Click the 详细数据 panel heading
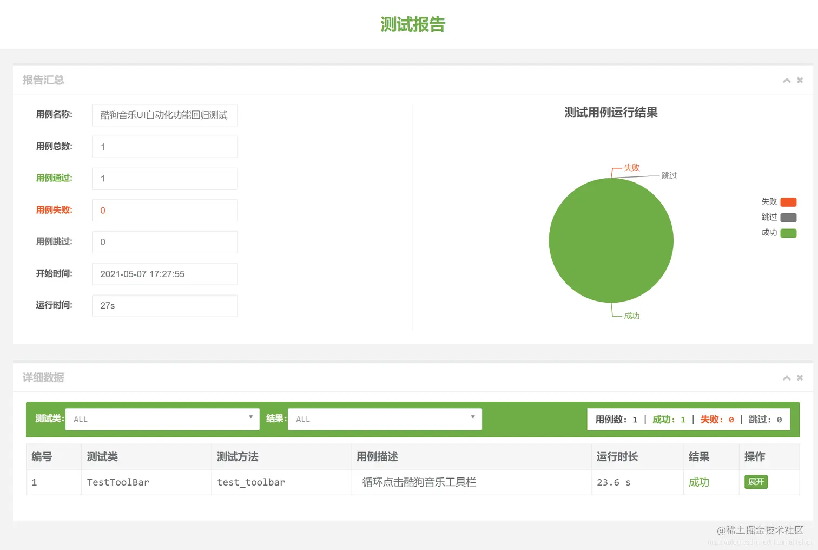The height and width of the screenshot is (550, 818). coord(43,377)
